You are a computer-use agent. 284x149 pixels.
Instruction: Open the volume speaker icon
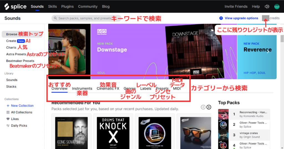coord(267,7)
